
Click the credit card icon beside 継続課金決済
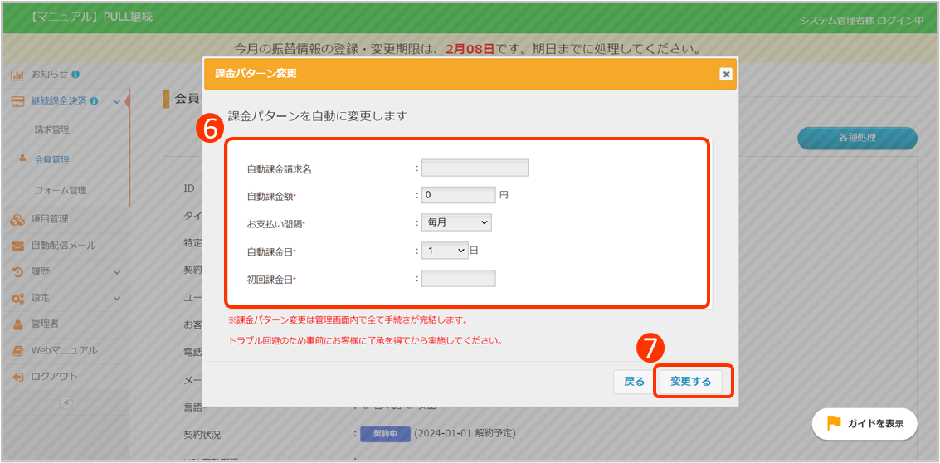17,101
